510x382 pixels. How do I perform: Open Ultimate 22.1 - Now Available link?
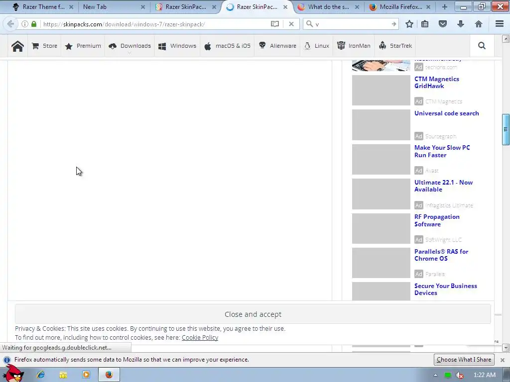click(x=443, y=186)
